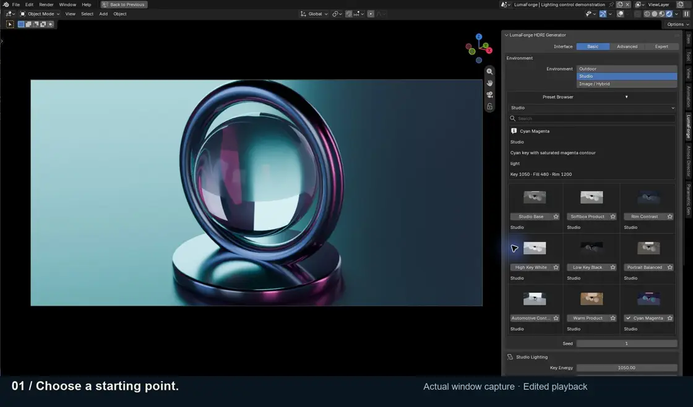Open the Window menu
The image size is (693, 407).
(67, 4)
